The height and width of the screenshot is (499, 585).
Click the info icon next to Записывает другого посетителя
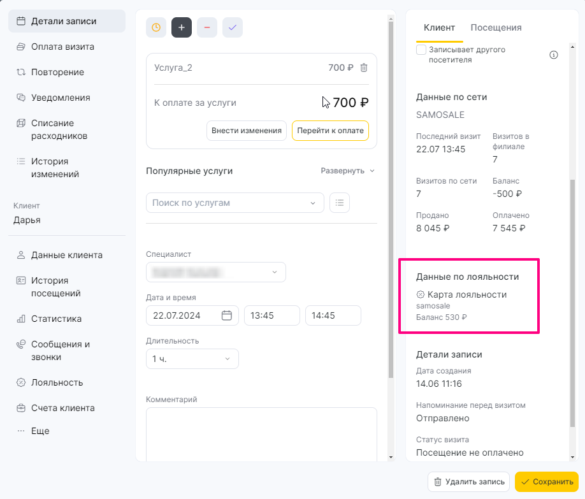coord(554,55)
